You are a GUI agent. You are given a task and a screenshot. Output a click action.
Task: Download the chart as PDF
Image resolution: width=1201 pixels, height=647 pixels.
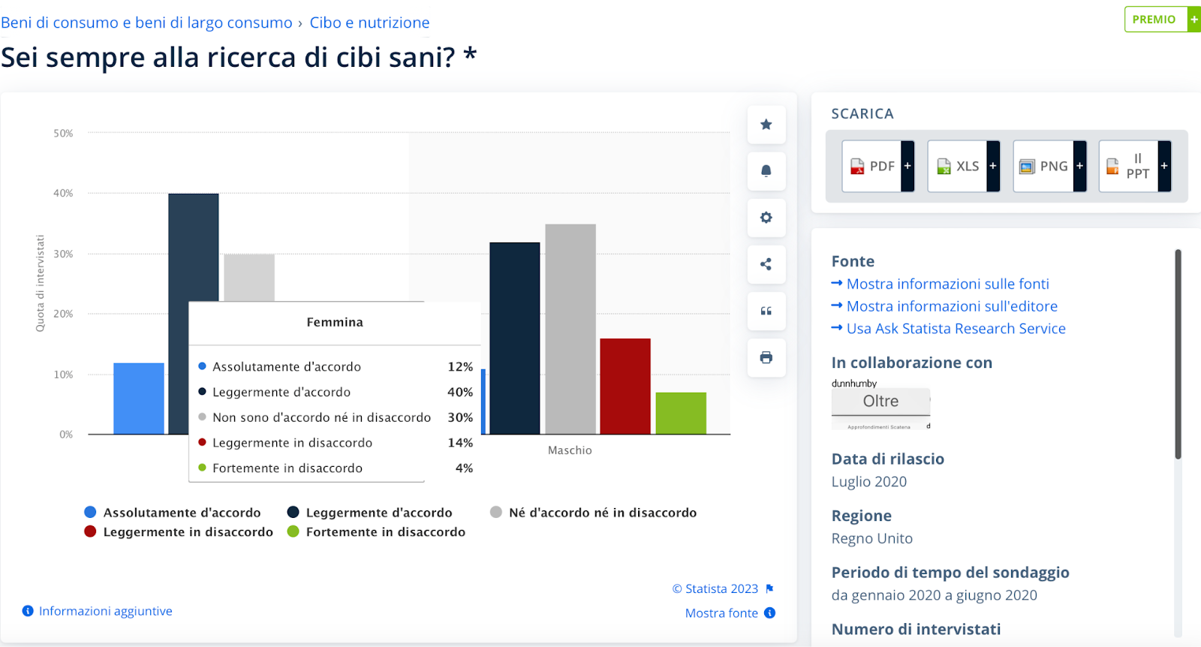pyautogui.click(x=877, y=166)
